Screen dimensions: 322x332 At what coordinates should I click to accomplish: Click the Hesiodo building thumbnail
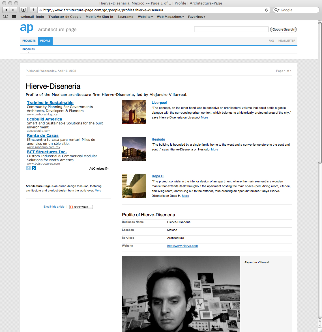134,149
